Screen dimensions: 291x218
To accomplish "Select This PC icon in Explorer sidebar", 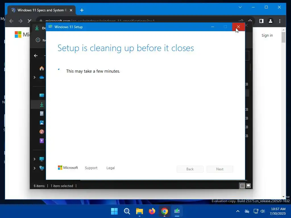I will tap(41, 159).
